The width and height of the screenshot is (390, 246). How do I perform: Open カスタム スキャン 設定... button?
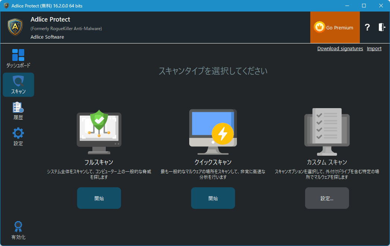pyautogui.click(x=327, y=198)
